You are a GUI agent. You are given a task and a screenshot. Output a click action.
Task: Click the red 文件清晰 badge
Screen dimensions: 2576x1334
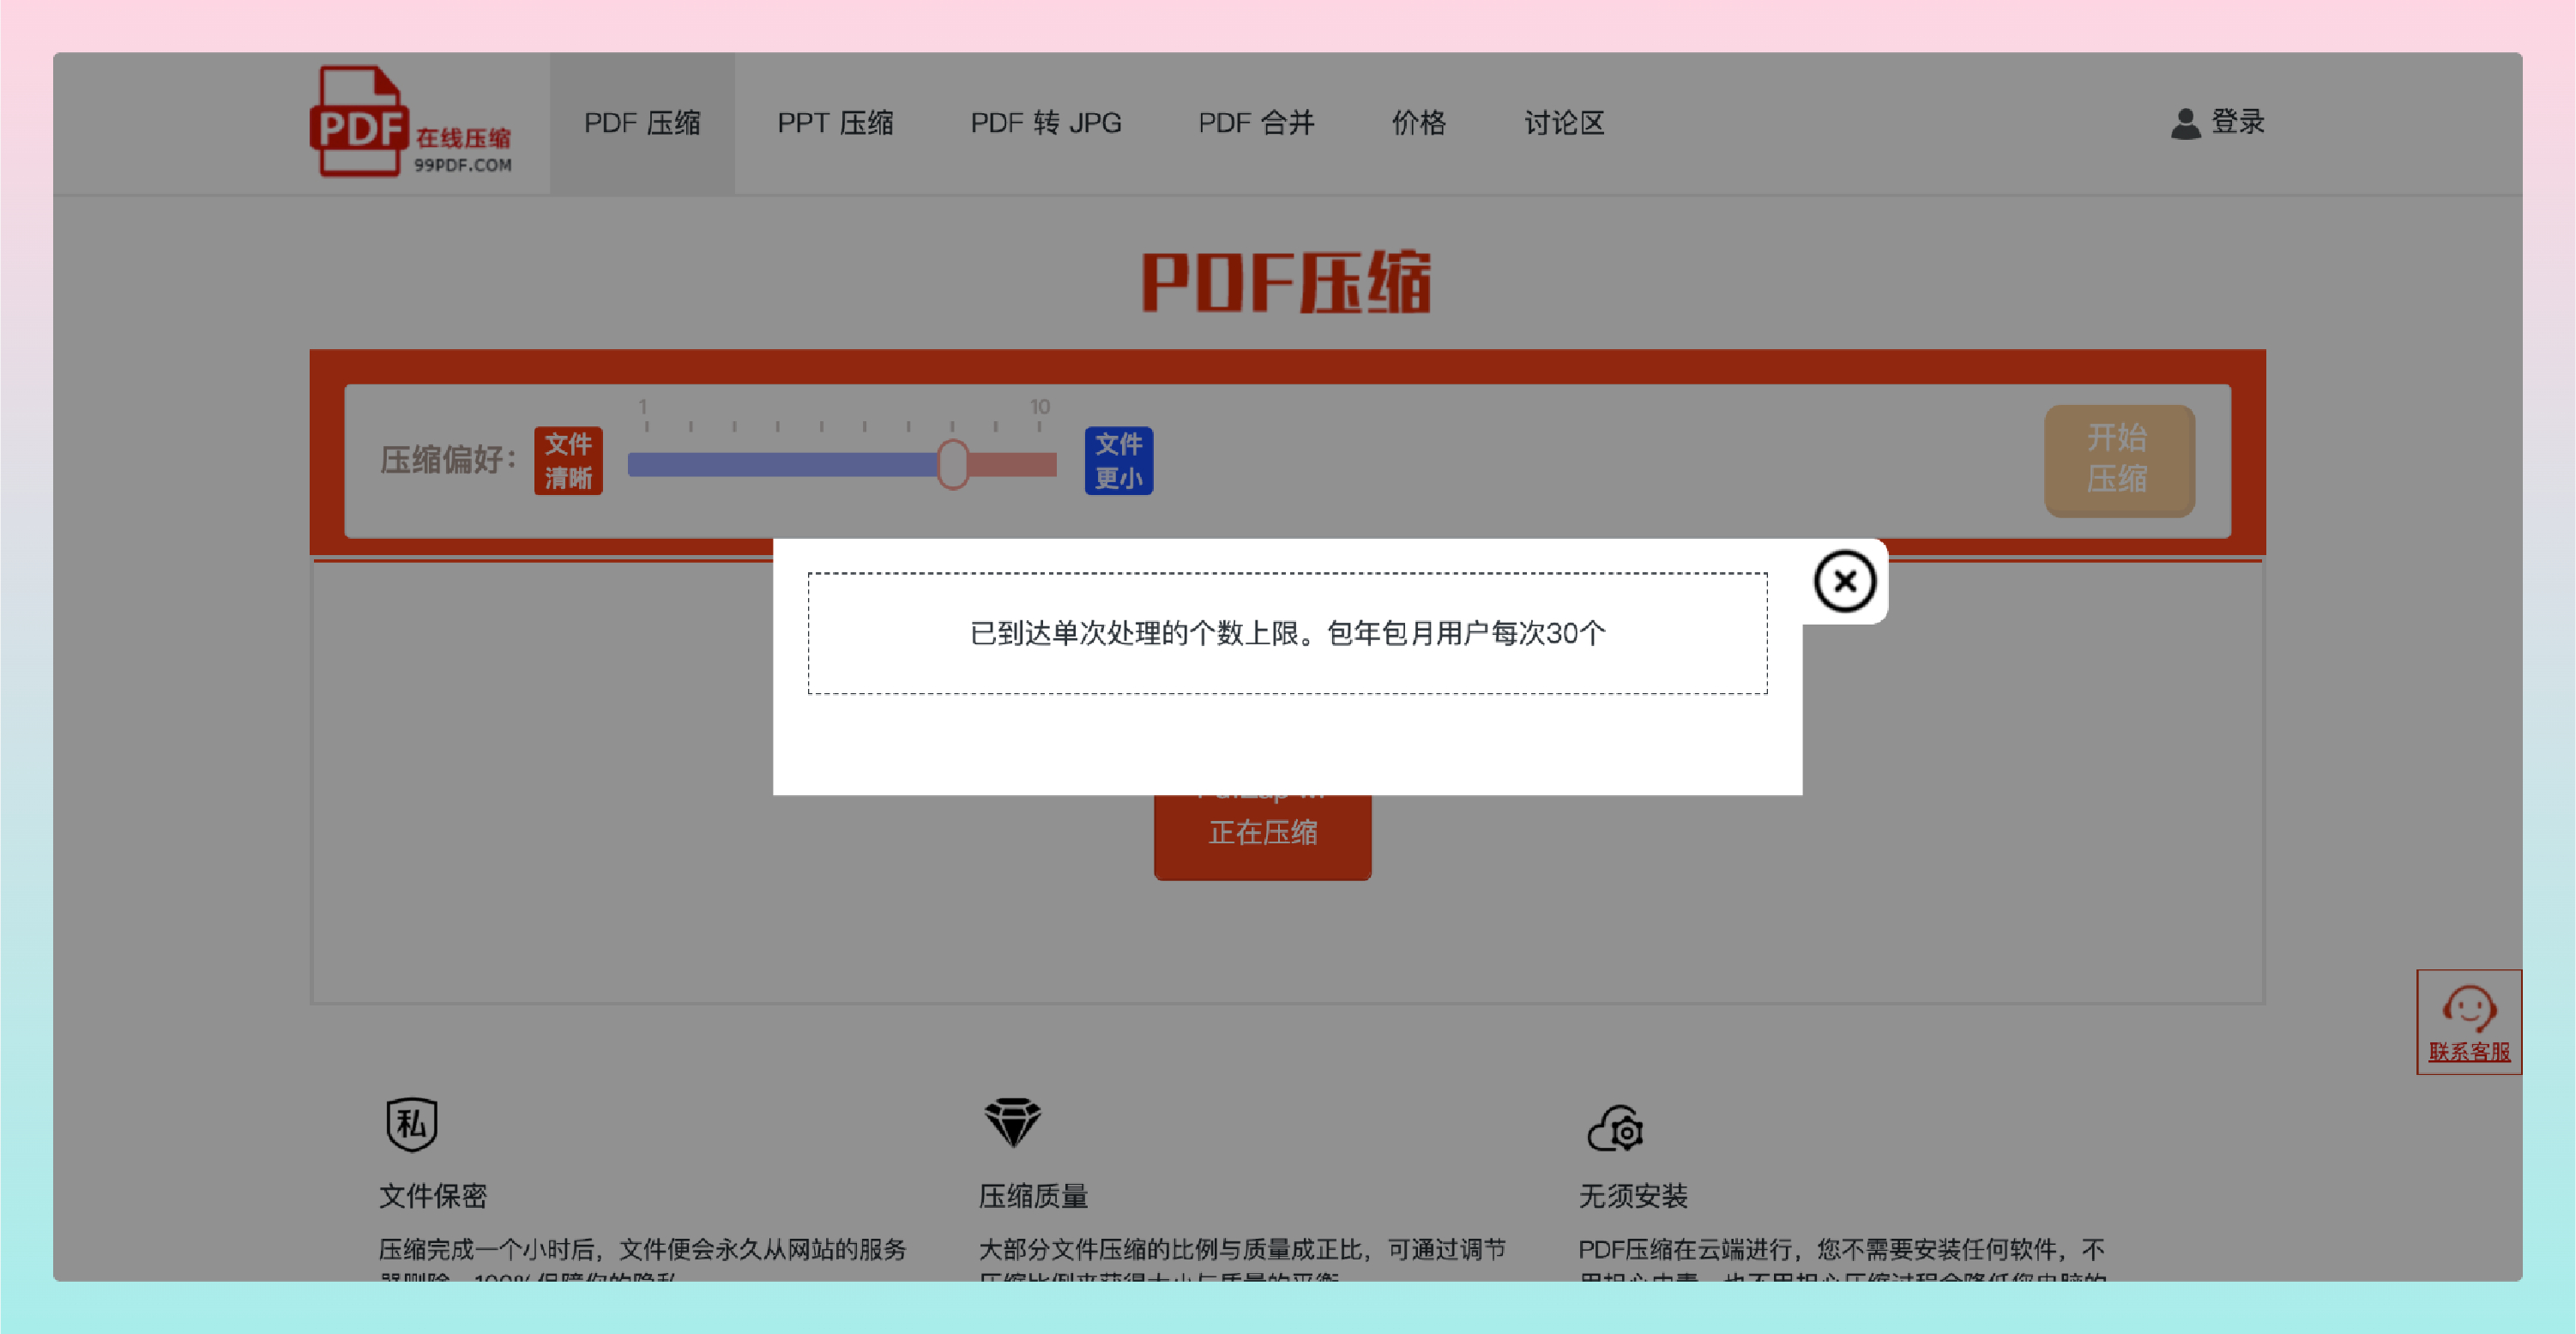tap(568, 460)
